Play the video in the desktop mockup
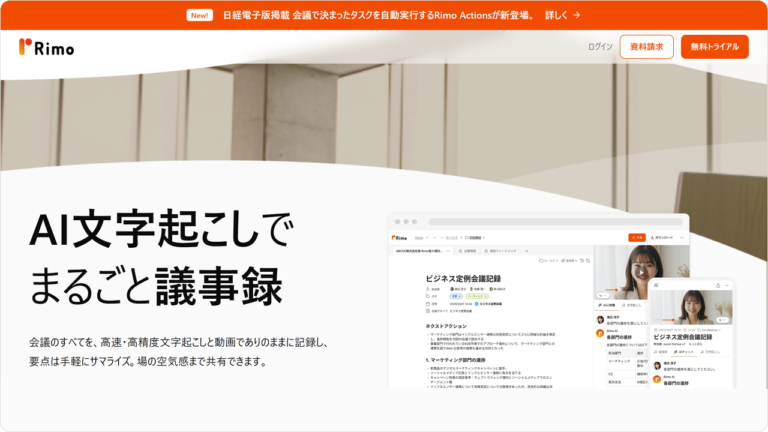Screen dimensions: 768x432 pyautogui.click(x=641, y=272)
